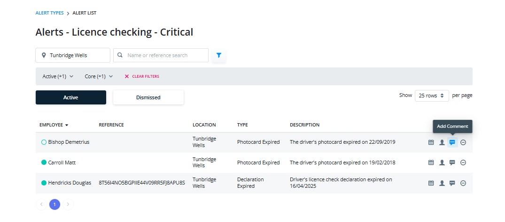
Task: Click the Name or reference search field
Action: click(x=161, y=55)
